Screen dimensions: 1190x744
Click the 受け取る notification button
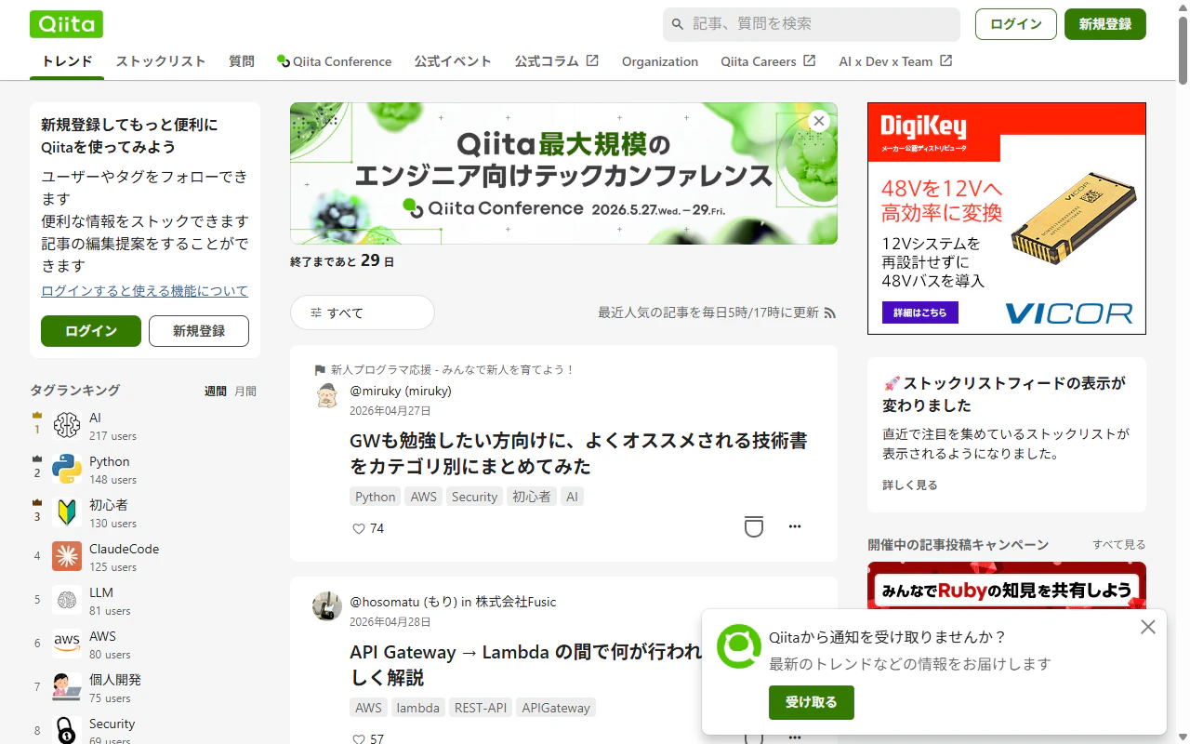812,702
